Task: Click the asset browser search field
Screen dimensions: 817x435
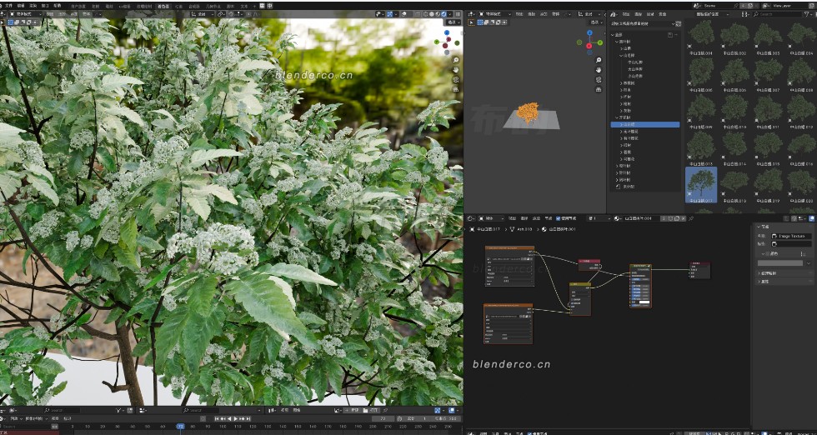Action: click(777, 14)
